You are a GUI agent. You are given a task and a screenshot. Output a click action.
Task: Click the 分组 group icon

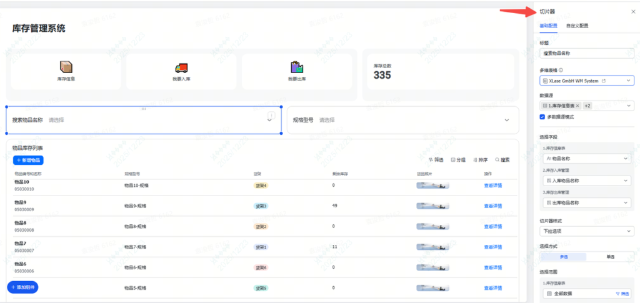pos(454,160)
